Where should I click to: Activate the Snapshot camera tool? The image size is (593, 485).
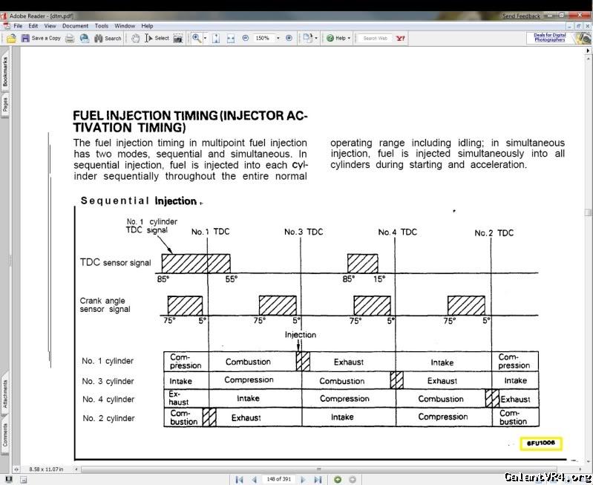click(178, 38)
